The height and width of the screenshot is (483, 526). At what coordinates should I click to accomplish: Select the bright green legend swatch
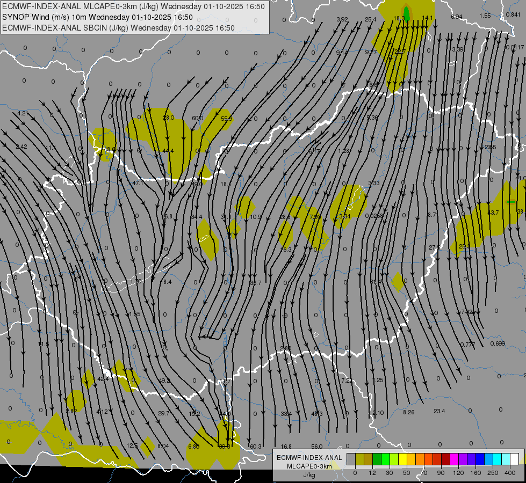coord(385,459)
